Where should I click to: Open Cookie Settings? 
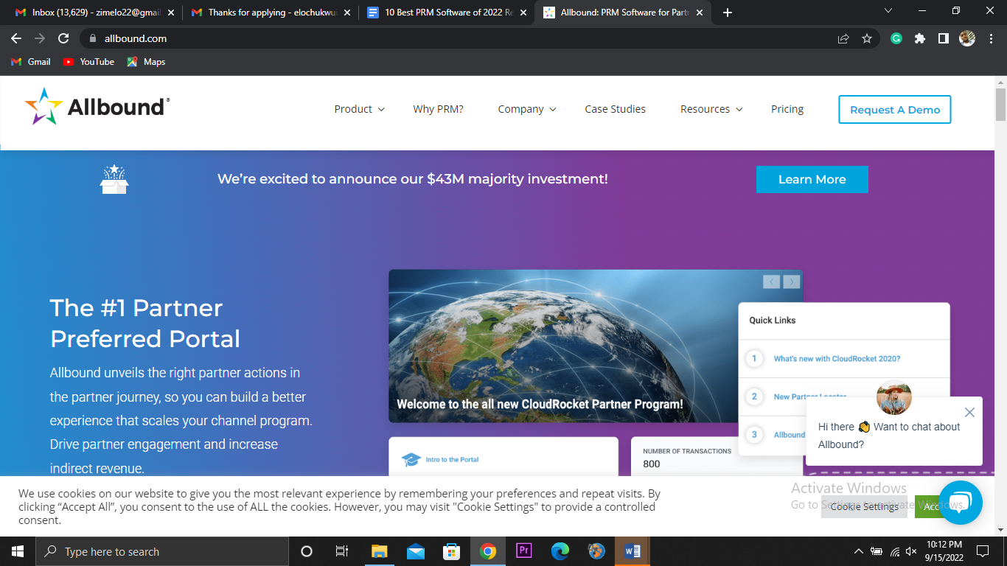(x=864, y=506)
